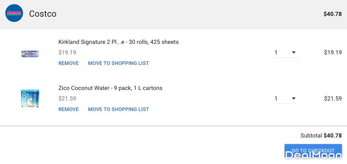The height and width of the screenshot is (164, 347).
Task: Click the Kirkland line total on the right
Action: [x=333, y=52]
